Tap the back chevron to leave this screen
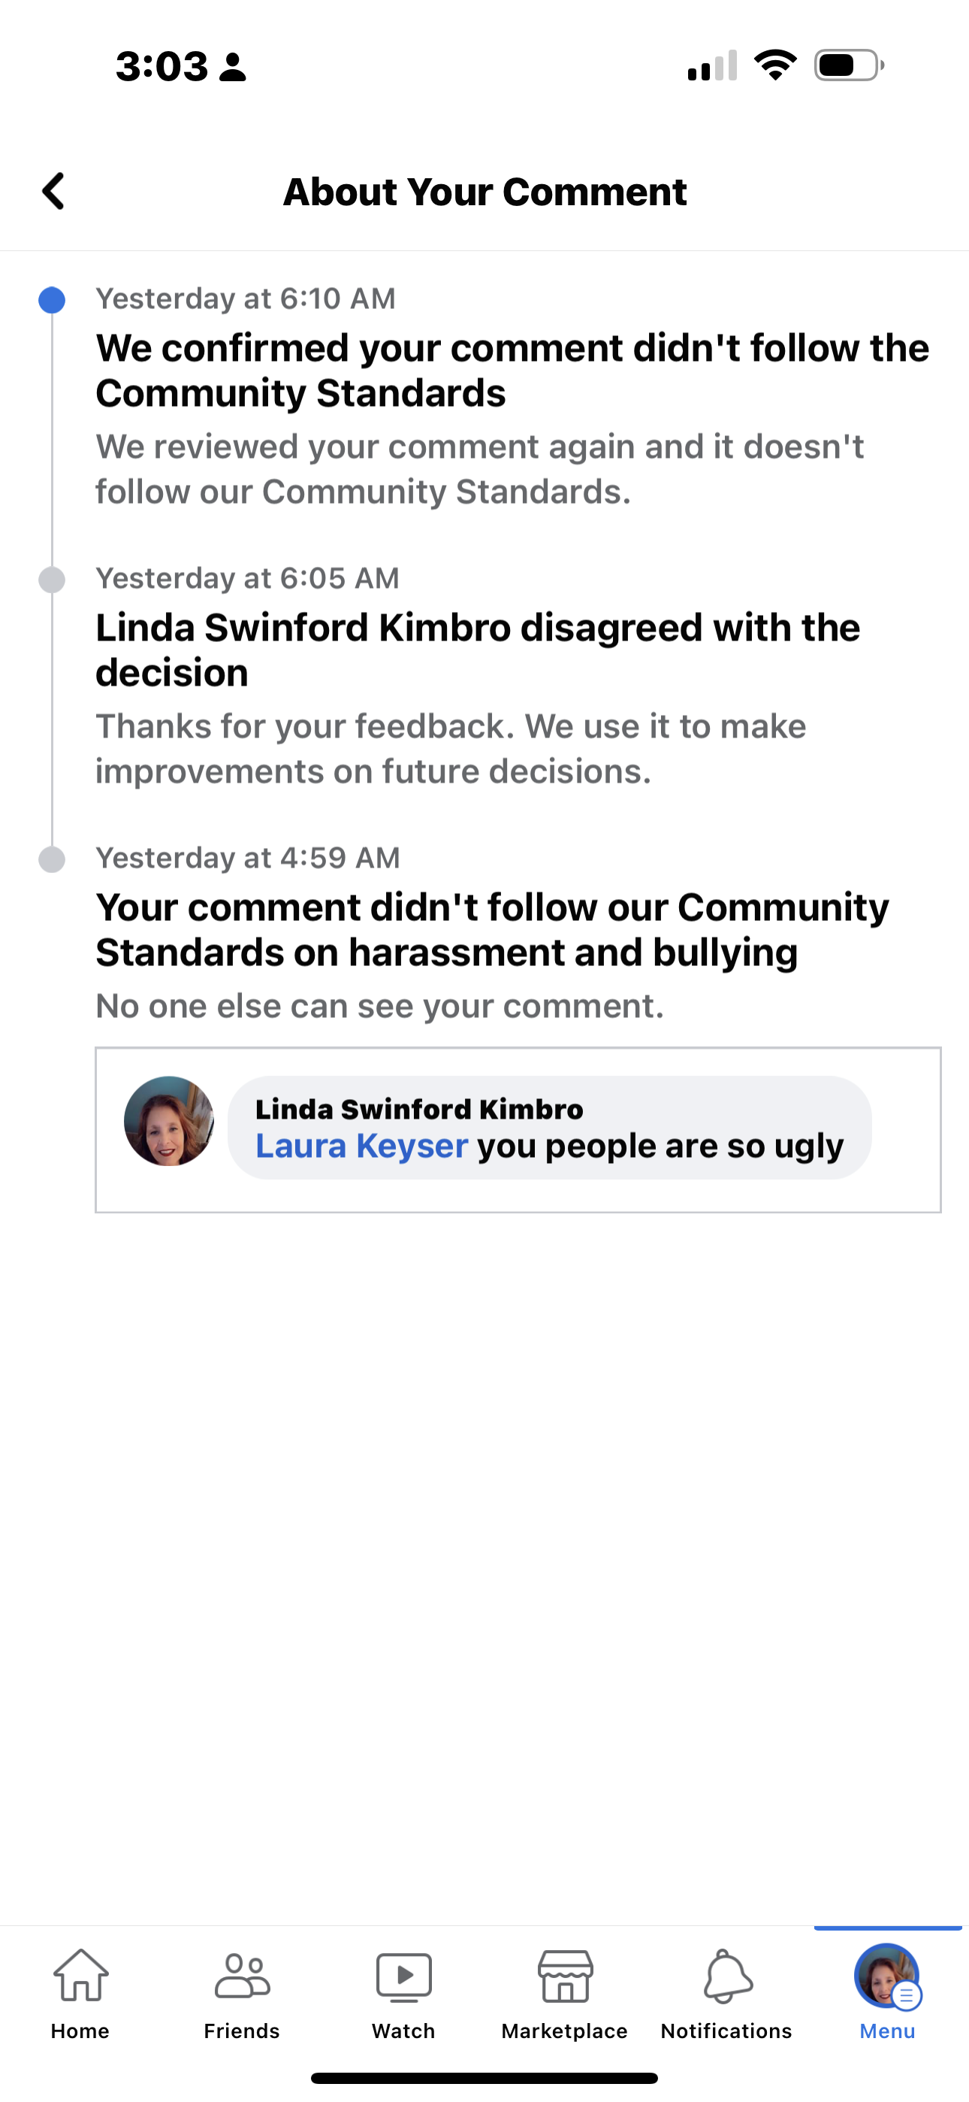This screenshot has height=2102, width=969. [53, 192]
